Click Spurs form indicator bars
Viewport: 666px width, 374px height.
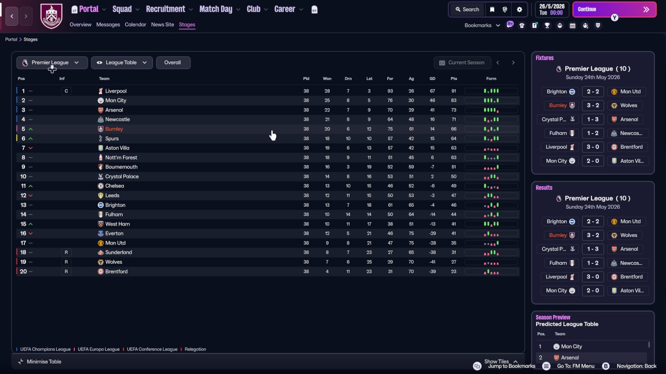point(491,139)
